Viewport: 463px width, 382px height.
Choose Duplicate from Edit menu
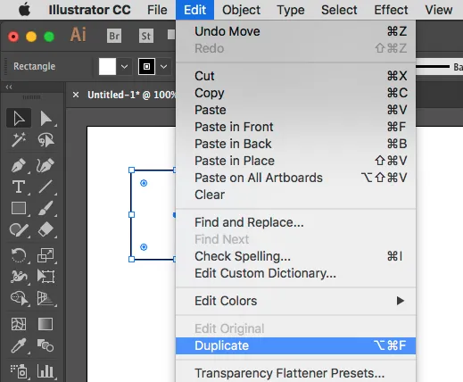click(x=295, y=345)
